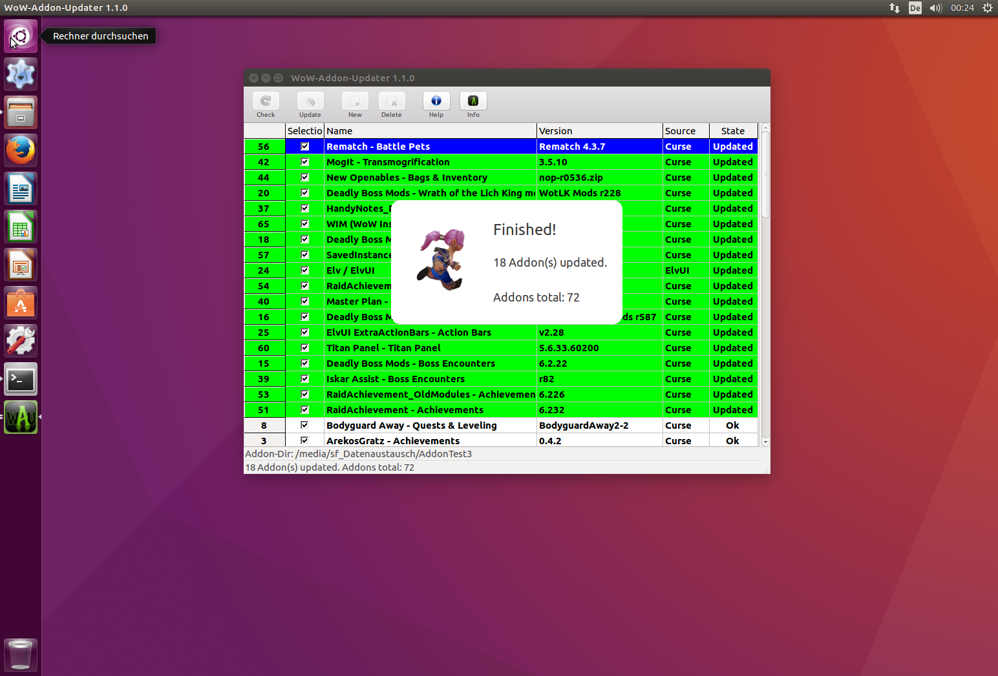Open the Files manager in launcher
This screenshot has height=676, width=998.
click(x=21, y=112)
